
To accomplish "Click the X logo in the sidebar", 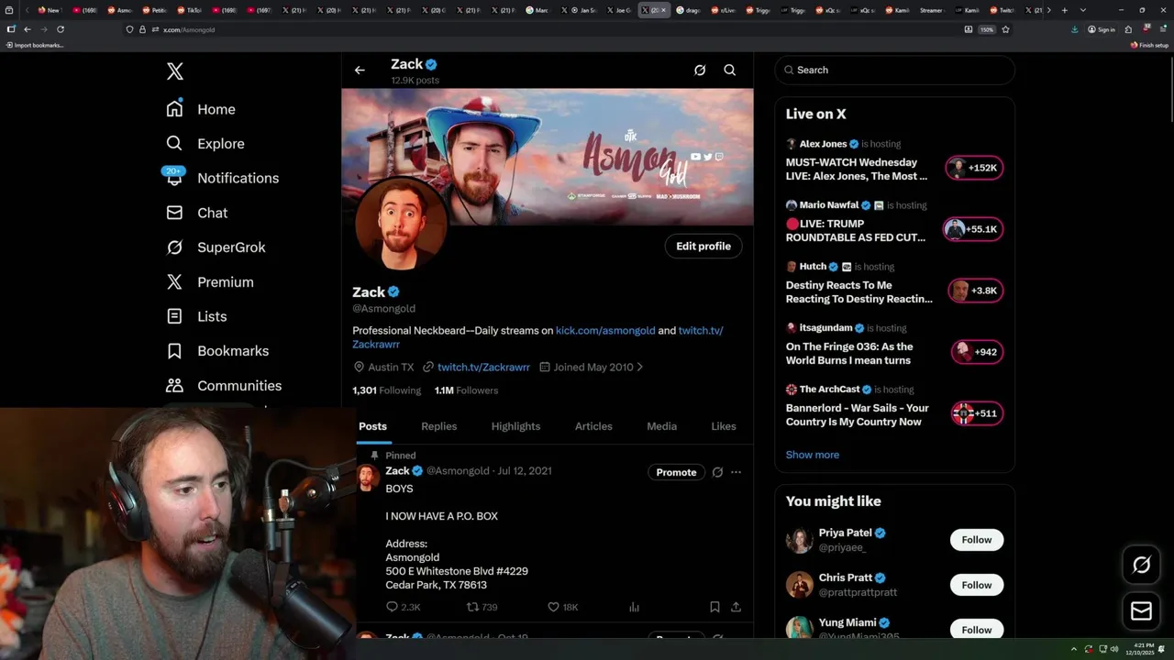I will click(x=174, y=71).
